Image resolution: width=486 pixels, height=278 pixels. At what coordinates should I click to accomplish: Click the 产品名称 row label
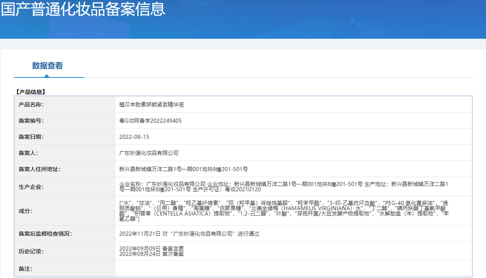31,105
